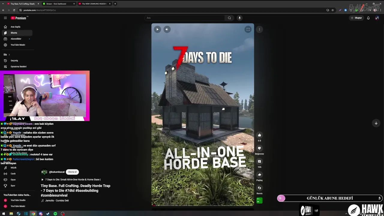384x216 pixels.
Task: Open the account avatar menu
Action: [377, 18]
